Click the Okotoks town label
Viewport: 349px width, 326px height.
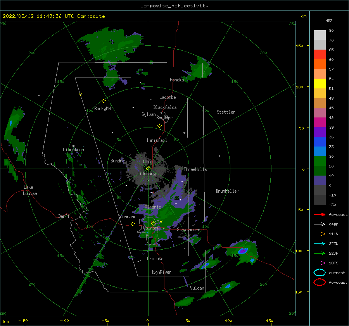pos(155,259)
